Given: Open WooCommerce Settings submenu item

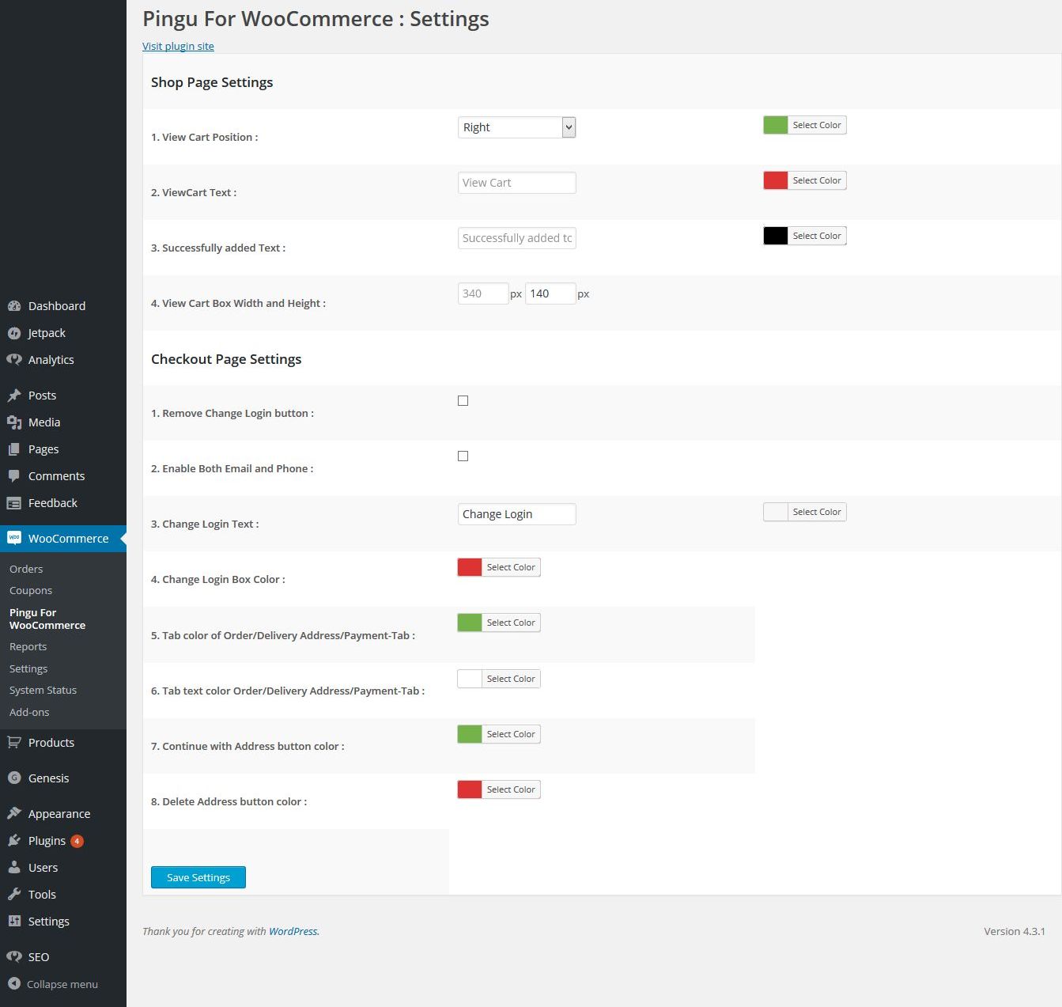Looking at the screenshot, I should [x=28, y=668].
